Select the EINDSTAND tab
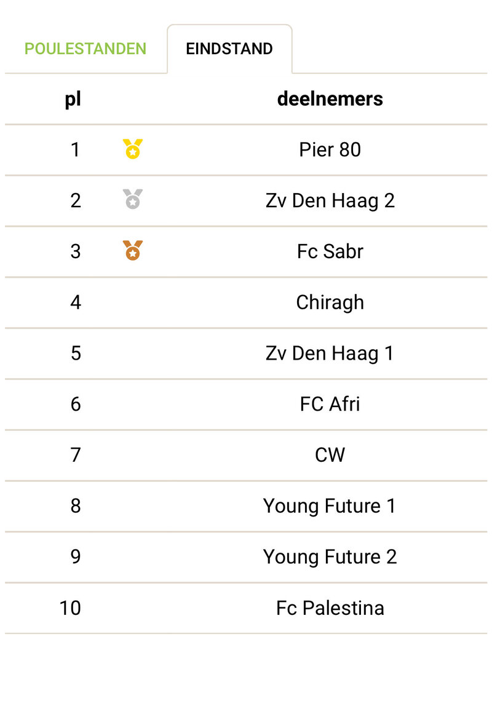 click(229, 49)
